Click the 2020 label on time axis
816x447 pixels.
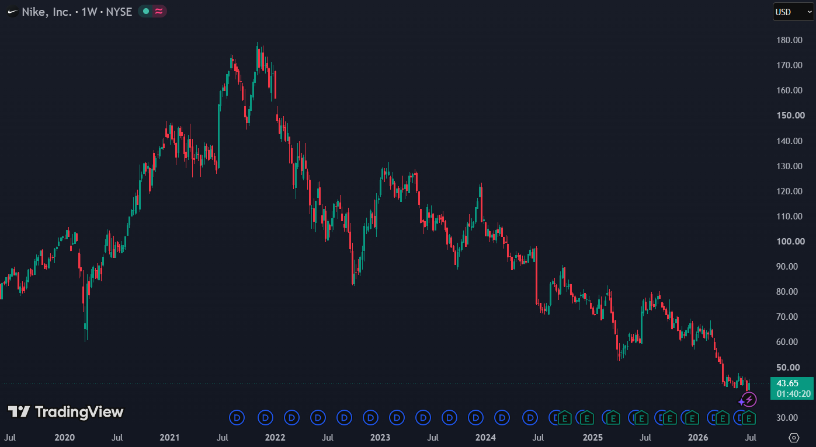coord(64,437)
